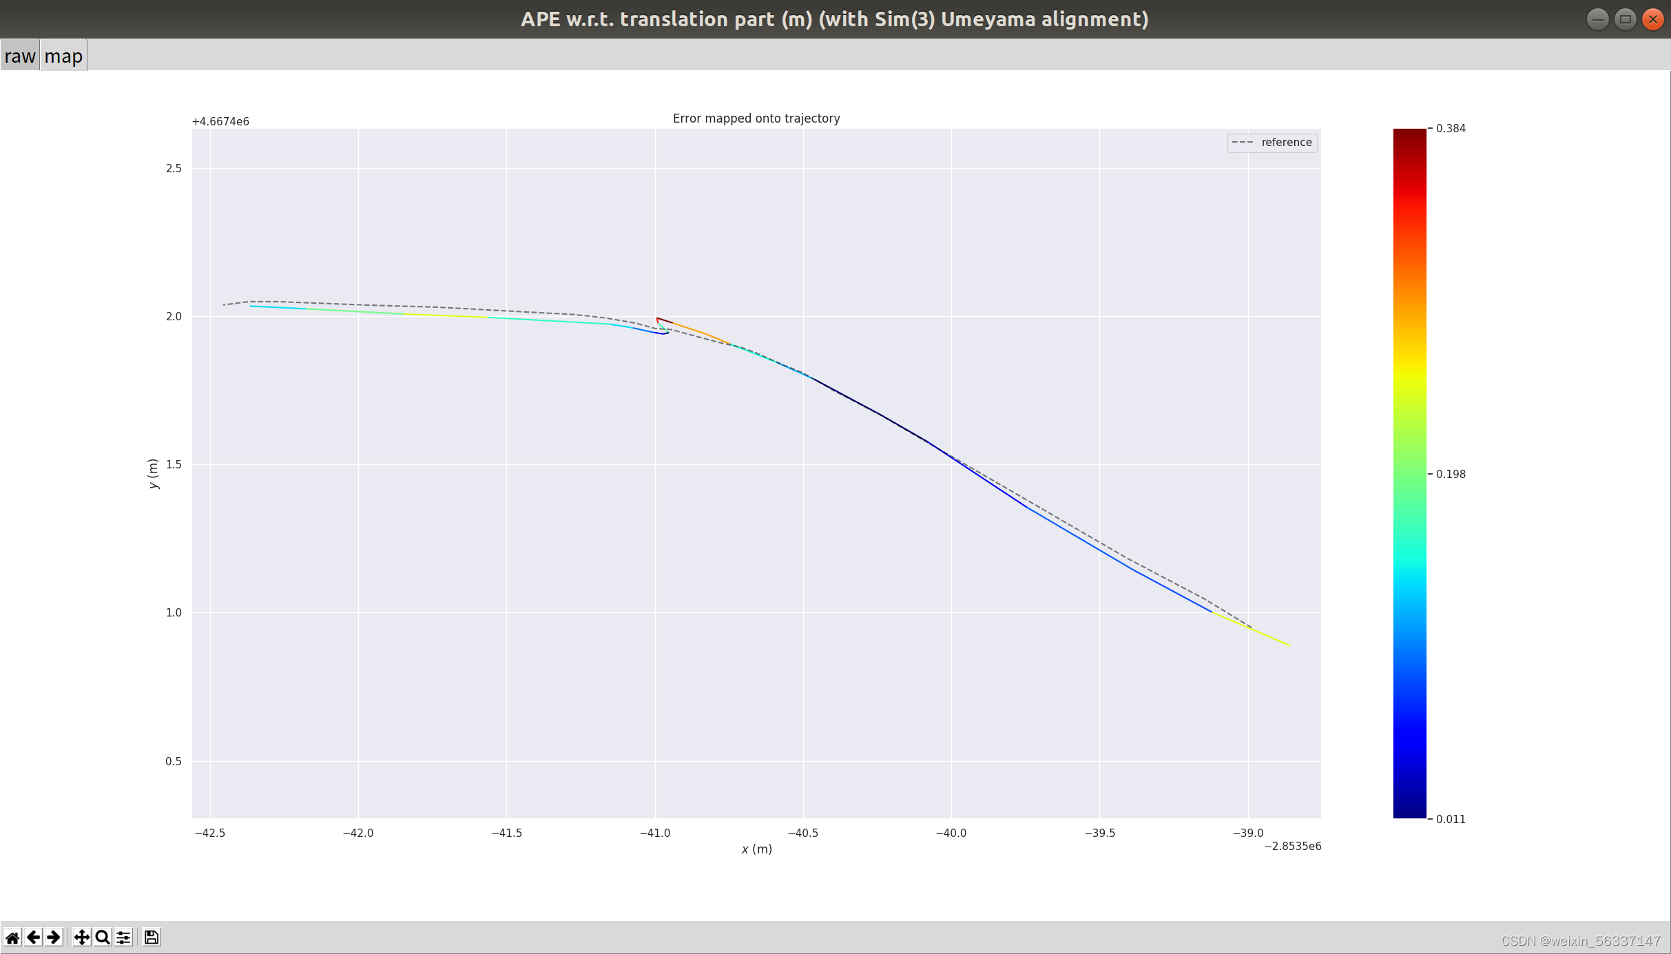Open Configure subplots settings icon
Viewport: 1671px width, 954px height.
point(124,937)
